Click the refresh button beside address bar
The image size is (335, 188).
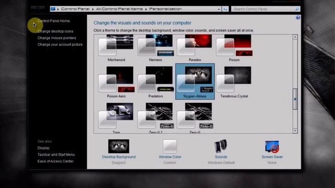tap(225, 9)
